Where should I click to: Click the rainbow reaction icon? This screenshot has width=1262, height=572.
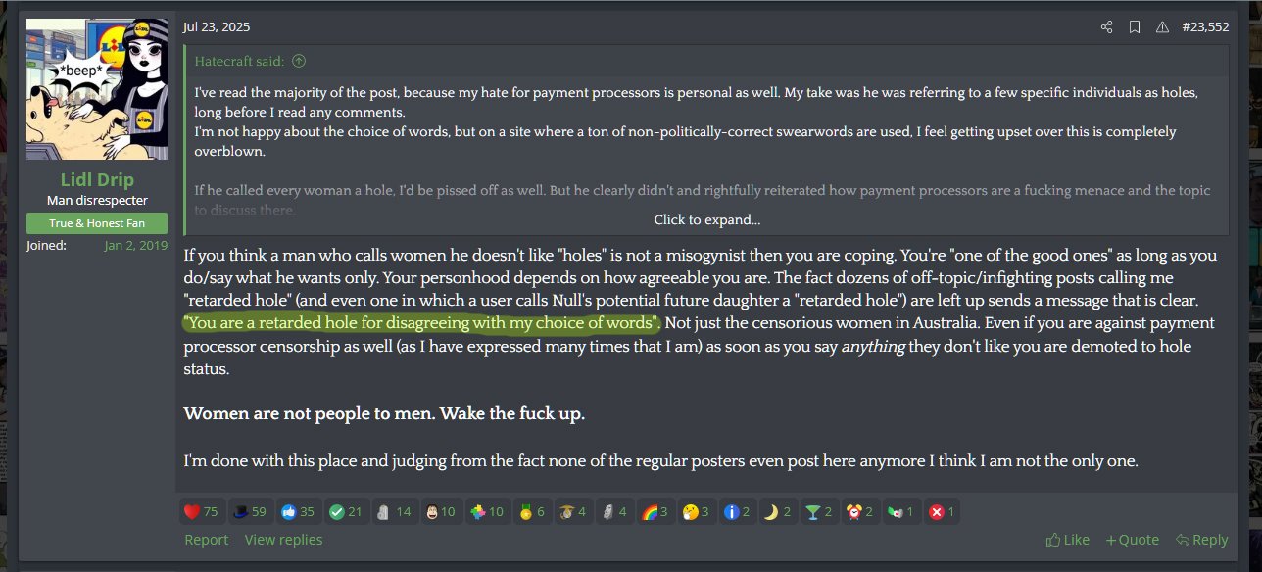[655, 511]
